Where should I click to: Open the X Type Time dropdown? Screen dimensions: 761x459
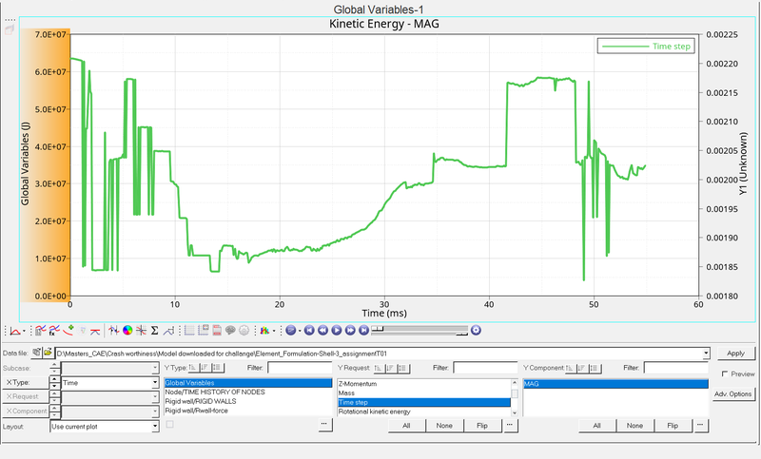[x=155, y=383]
